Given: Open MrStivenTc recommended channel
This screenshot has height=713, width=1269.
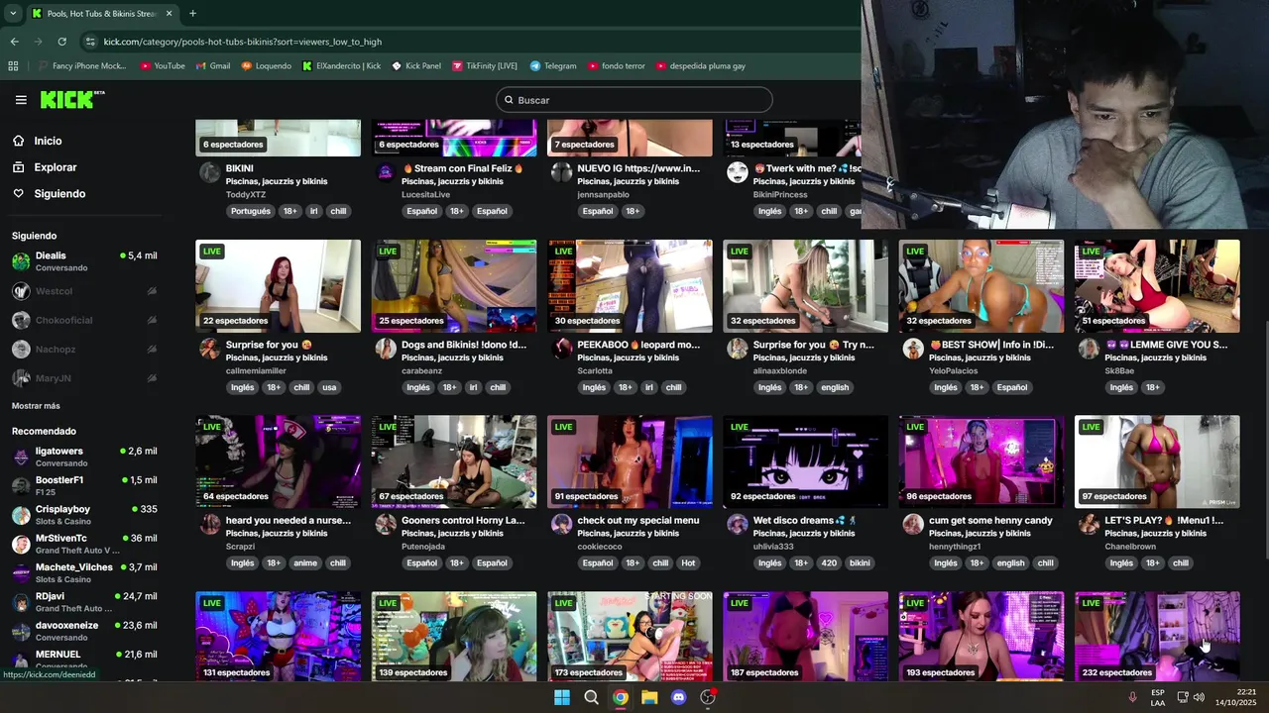Looking at the screenshot, I should [84, 544].
